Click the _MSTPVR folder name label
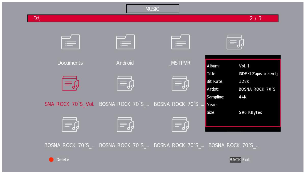The height and width of the screenshot is (173, 304). pos(180,63)
